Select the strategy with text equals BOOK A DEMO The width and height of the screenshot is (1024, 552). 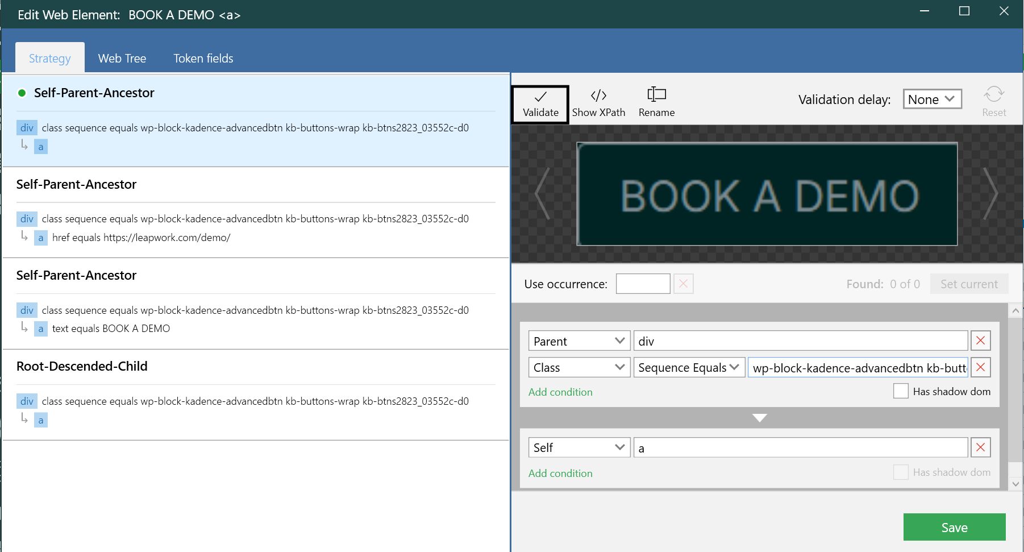[256, 304]
